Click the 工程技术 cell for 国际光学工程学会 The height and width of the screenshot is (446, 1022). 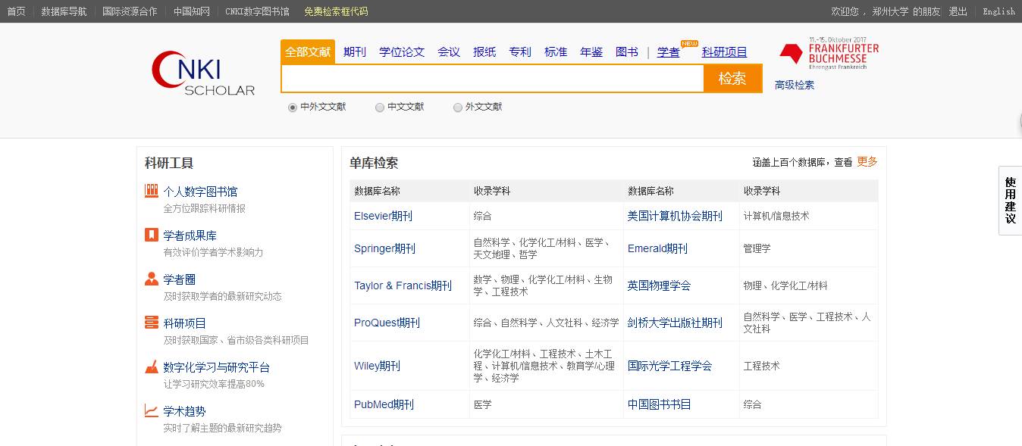(x=761, y=366)
